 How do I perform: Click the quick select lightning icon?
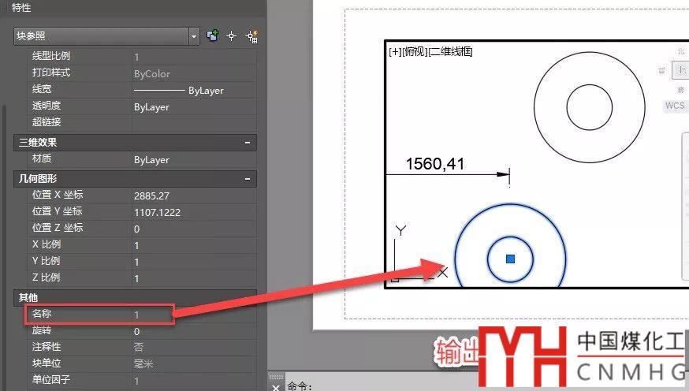[251, 36]
